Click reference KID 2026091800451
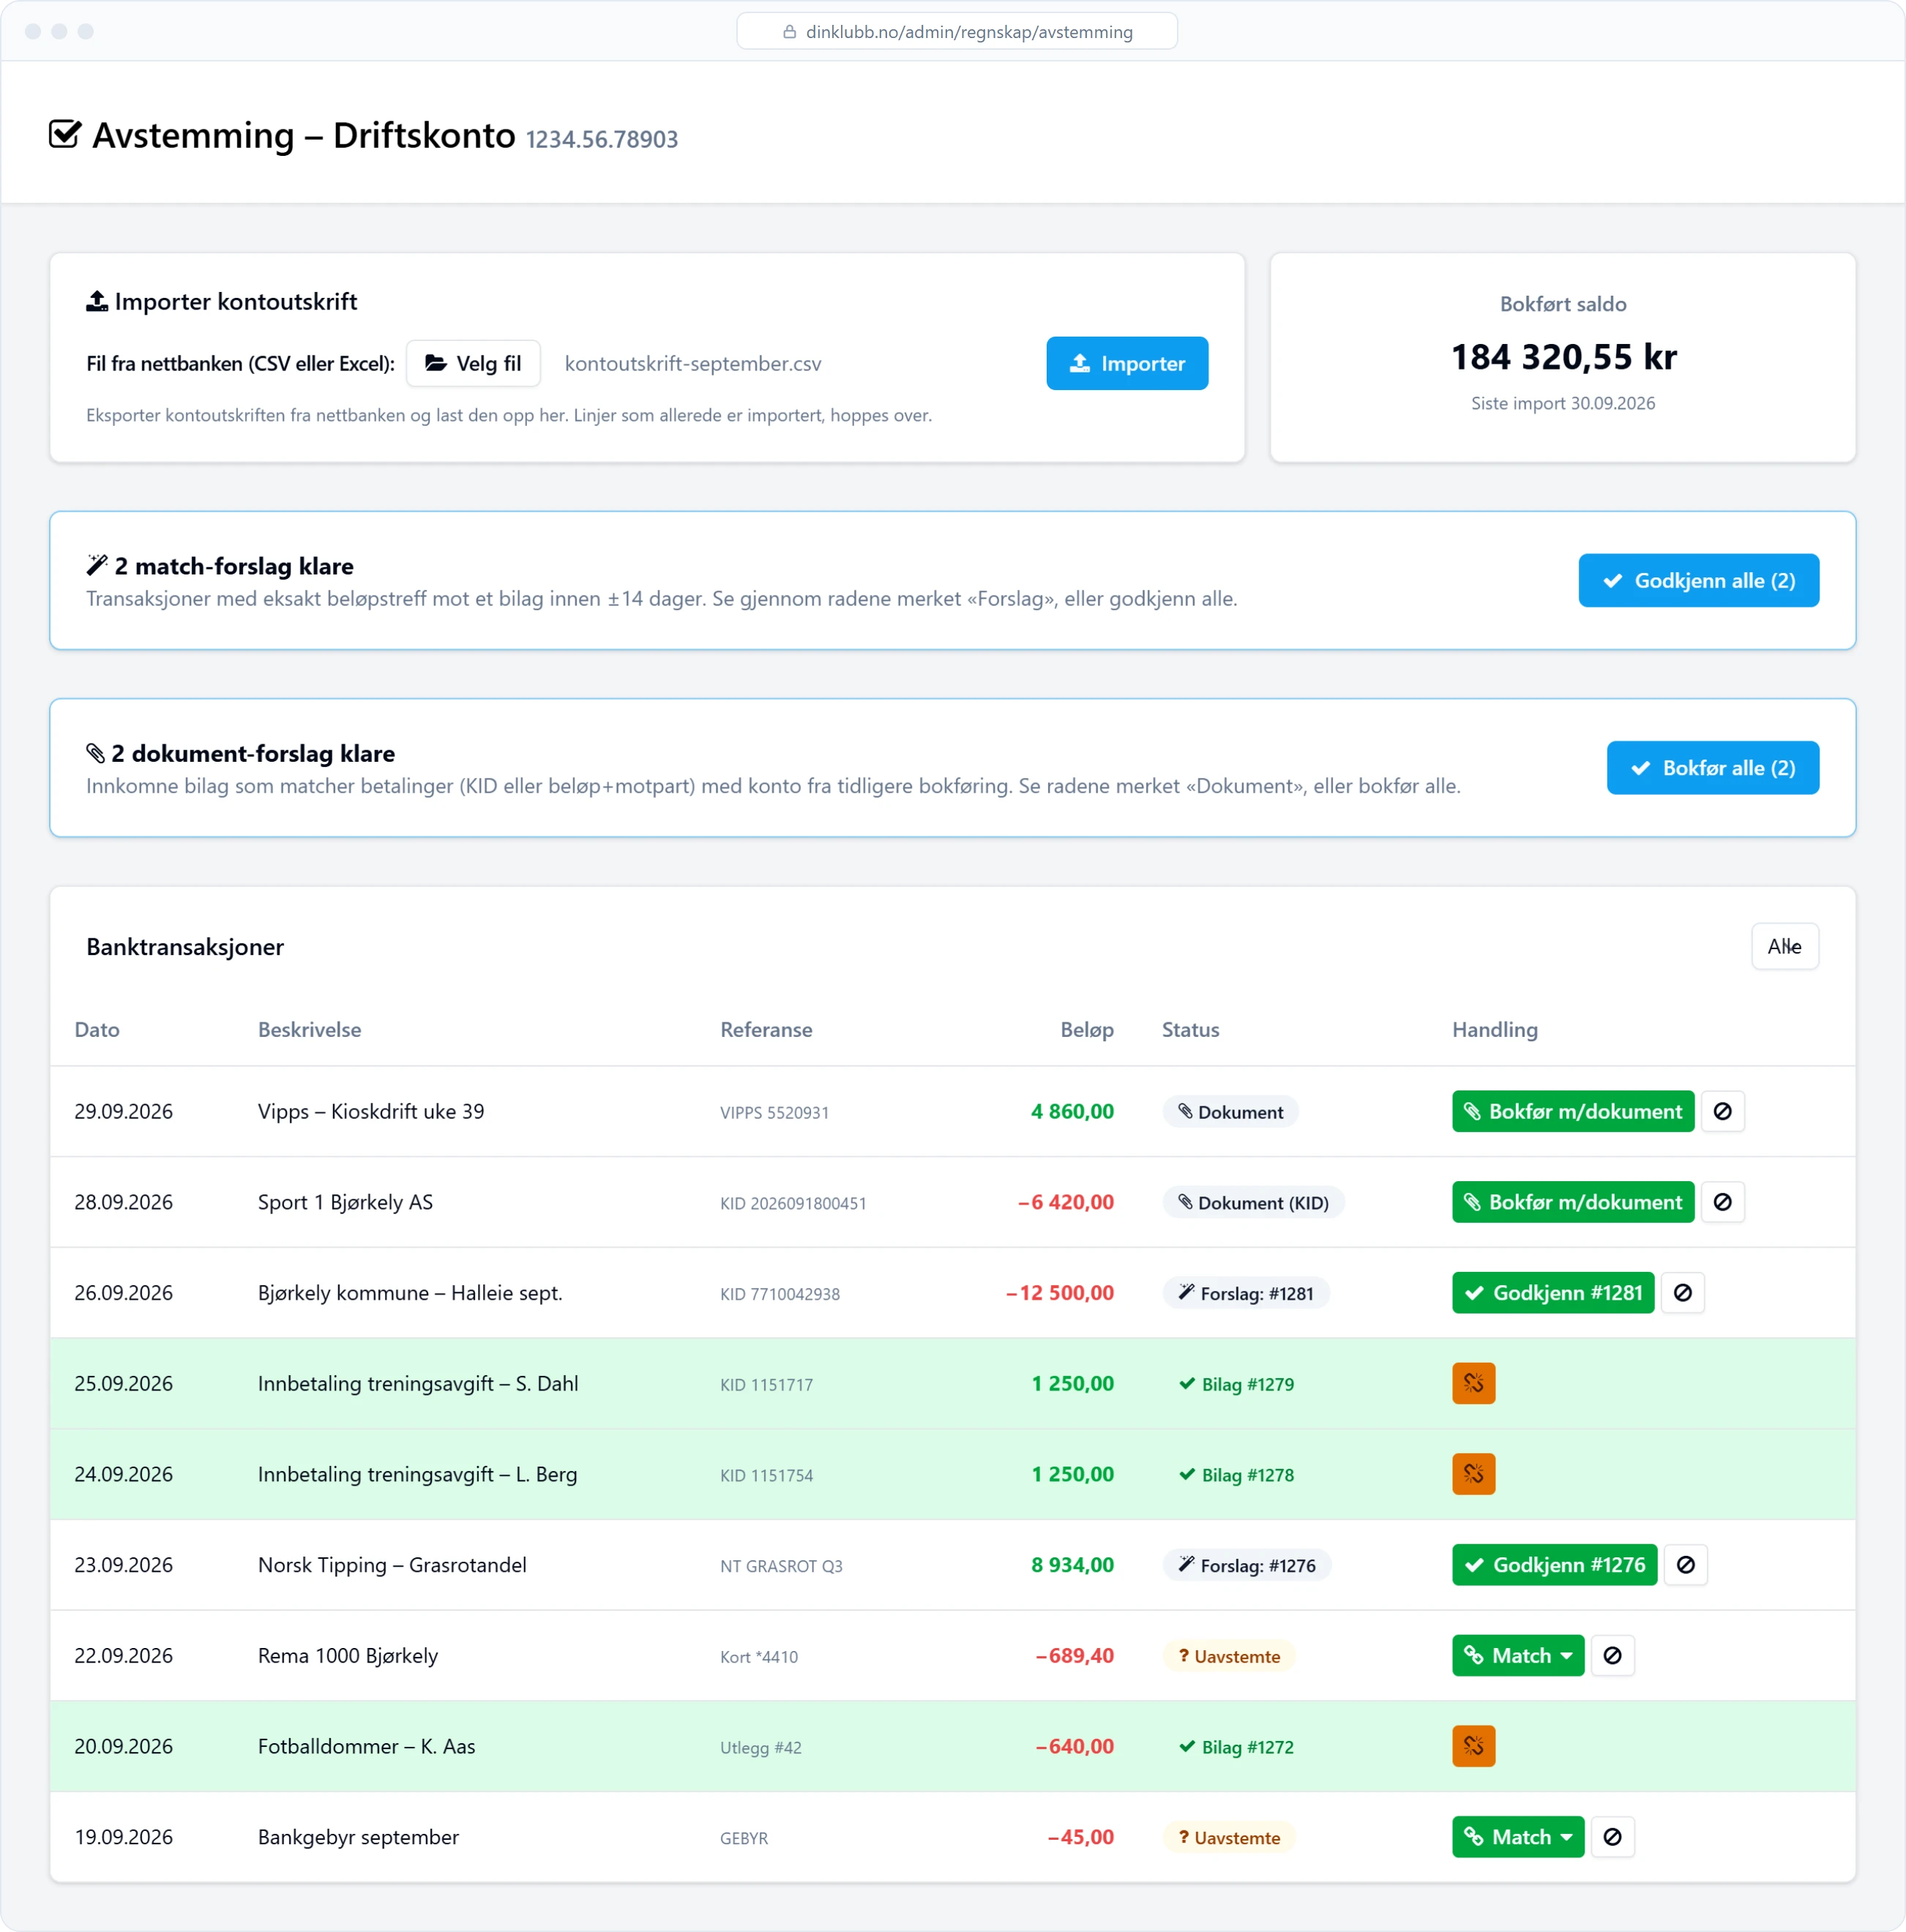 tap(793, 1203)
